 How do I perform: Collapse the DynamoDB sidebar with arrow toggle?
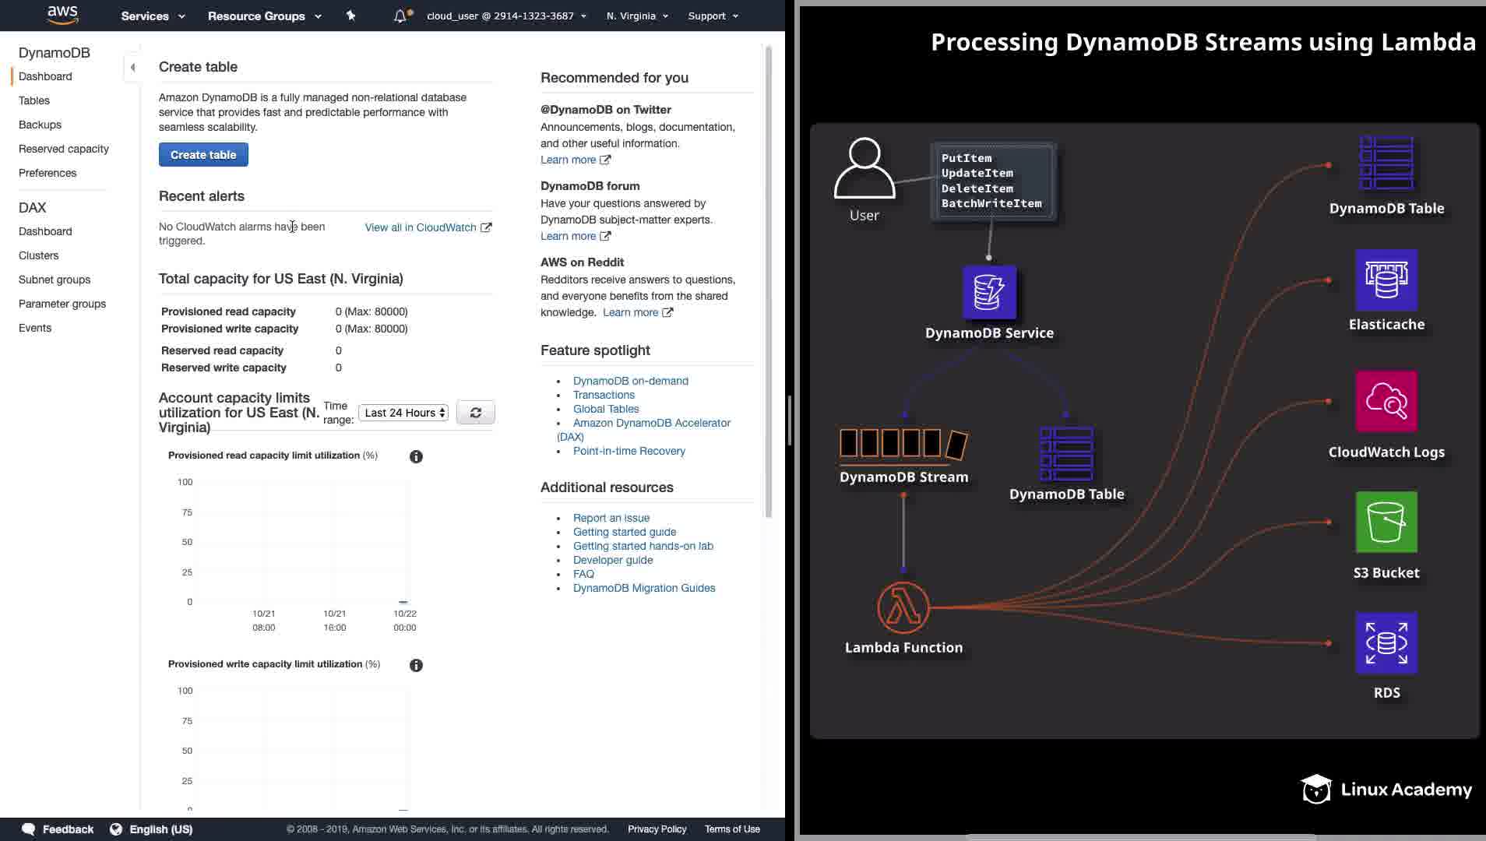point(132,68)
